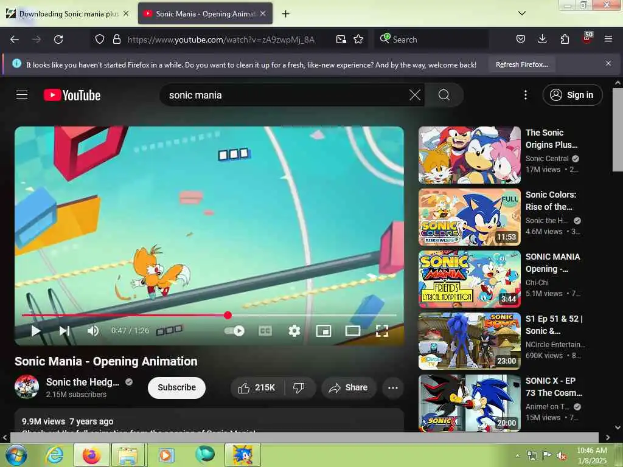Screen dimensions: 623x467
Task: Reload the page with the refresh icon
Action: [58, 40]
